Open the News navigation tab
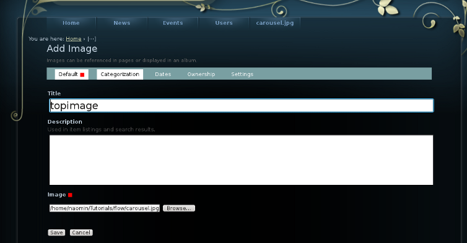 (122, 23)
